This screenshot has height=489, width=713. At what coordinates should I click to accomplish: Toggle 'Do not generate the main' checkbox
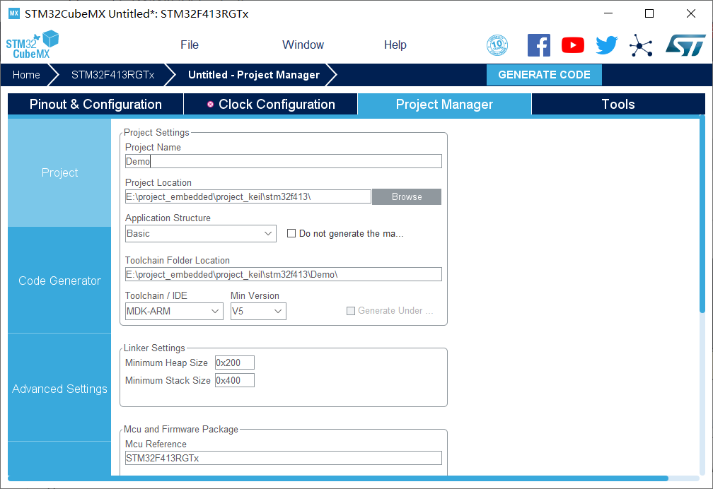(291, 233)
